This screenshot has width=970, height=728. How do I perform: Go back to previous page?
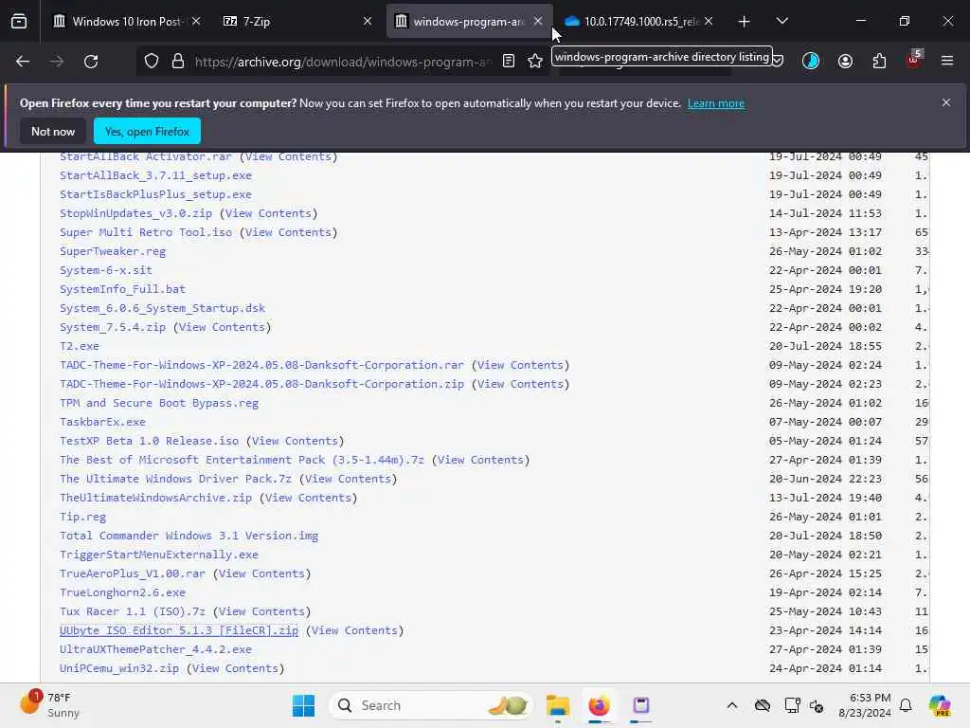click(x=23, y=62)
